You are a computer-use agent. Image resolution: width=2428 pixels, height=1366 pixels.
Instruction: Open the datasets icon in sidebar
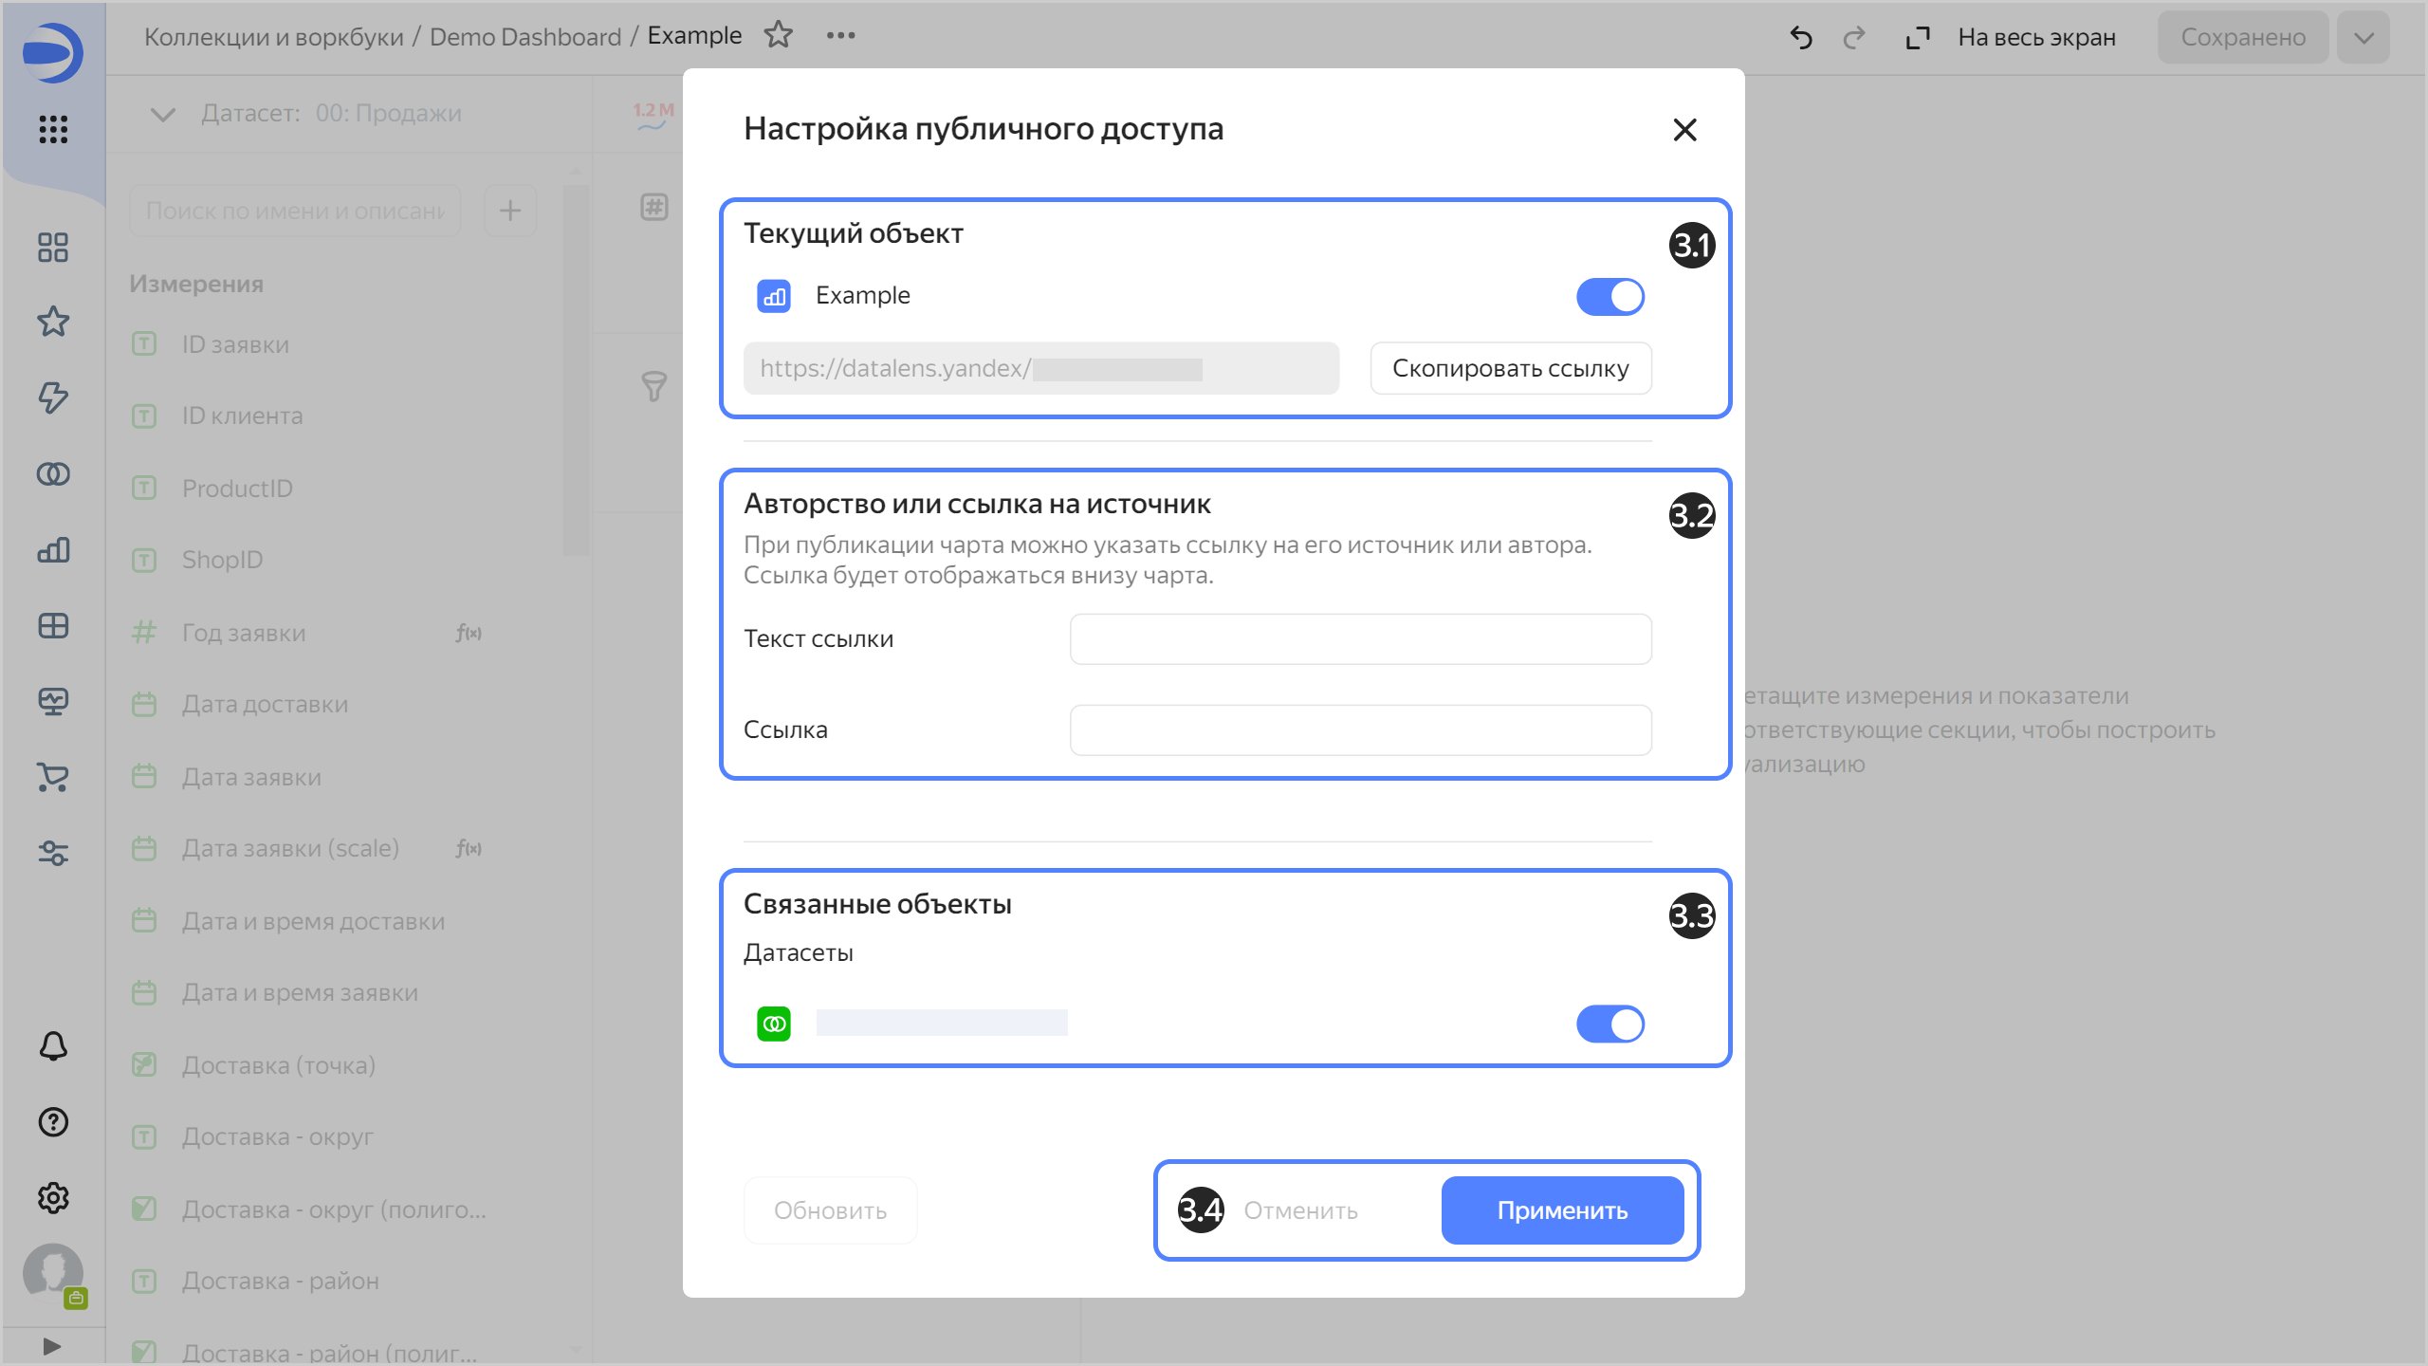click(x=53, y=473)
